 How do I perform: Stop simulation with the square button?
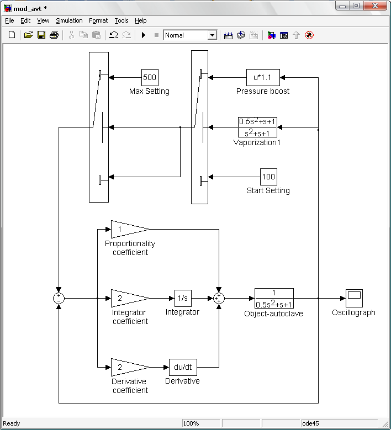(x=156, y=35)
